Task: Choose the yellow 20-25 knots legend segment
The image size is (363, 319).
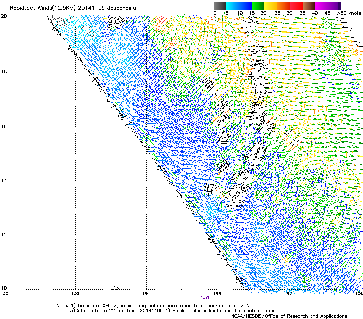Action: (271, 6)
